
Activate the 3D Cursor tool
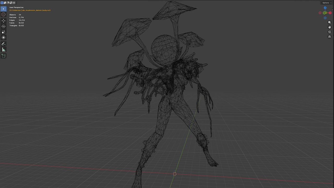pos(3,15)
